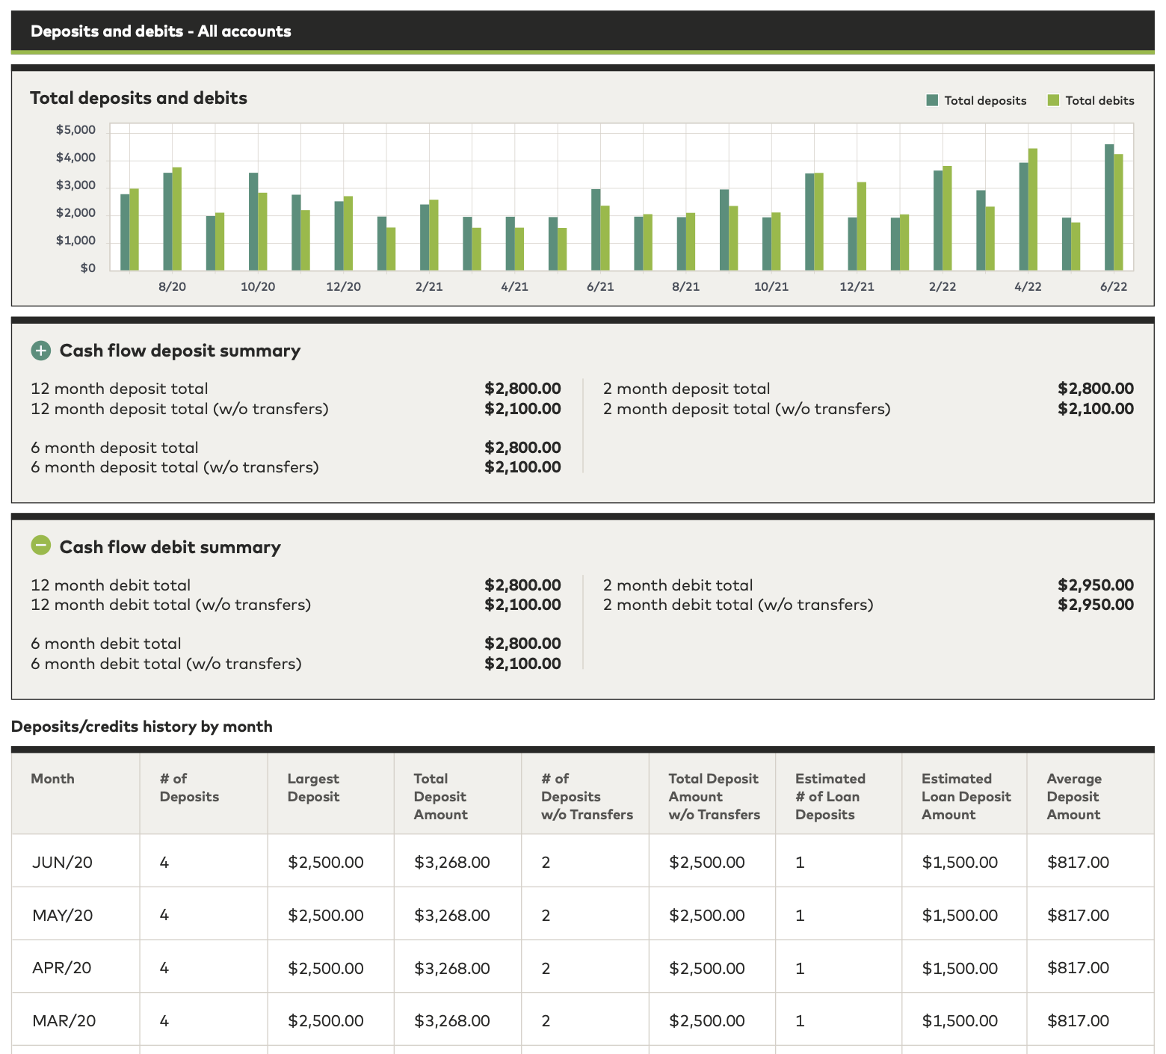Click the 10/20 total deposits bar
Screen dimensions: 1166x1054
point(253,221)
